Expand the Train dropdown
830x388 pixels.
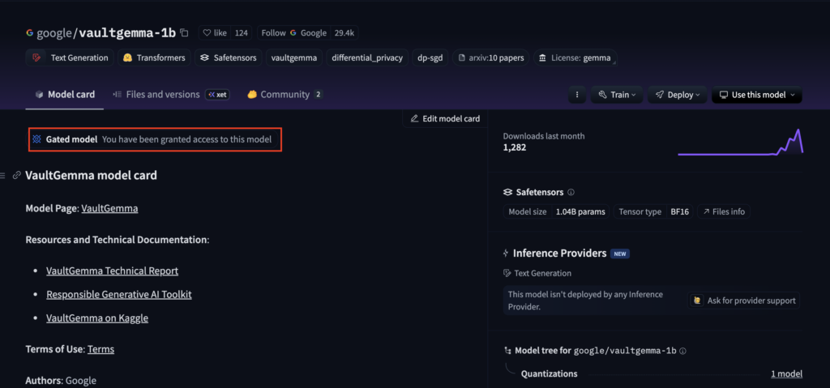(617, 95)
